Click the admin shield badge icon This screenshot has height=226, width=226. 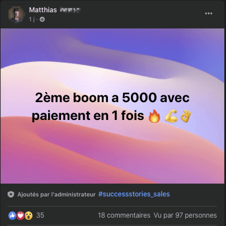tap(11, 194)
